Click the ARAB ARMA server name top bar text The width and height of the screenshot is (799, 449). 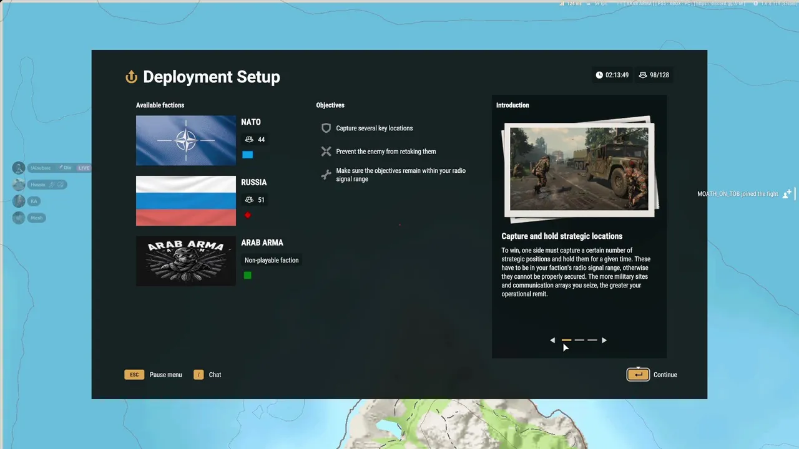point(684,4)
